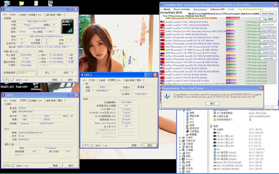This screenshot has height=174, width=279.
Task: Open 關於 tab in CPU-Z mainboard window
Action: coord(60,101)
